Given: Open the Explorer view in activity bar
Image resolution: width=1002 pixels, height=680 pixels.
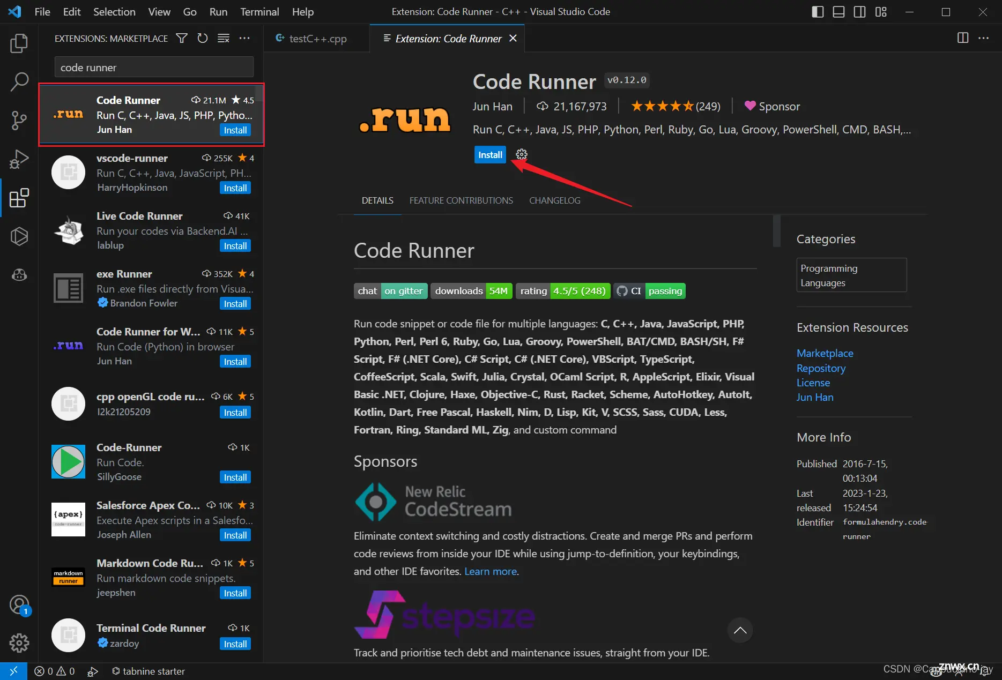Looking at the screenshot, I should (x=19, y=43).
